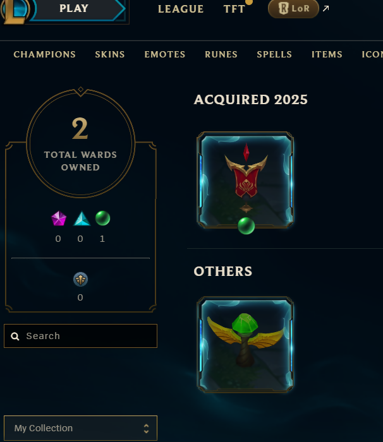Image resolution: width=383 pixels, height=442 pixels.
Task: Switch to the Champions tab
Action: [45, 54]
